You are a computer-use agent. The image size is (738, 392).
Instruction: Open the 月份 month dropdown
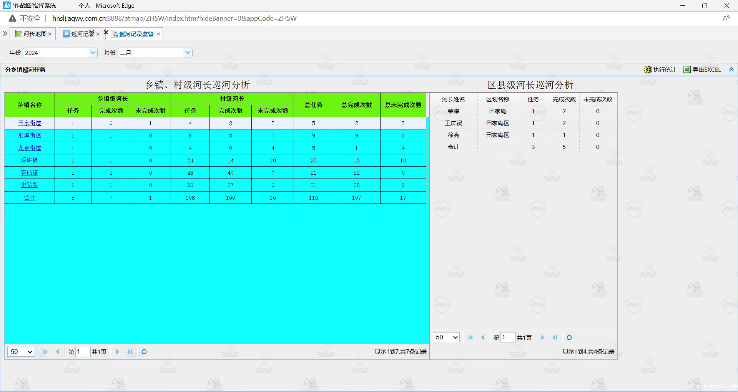pos(188,53)
